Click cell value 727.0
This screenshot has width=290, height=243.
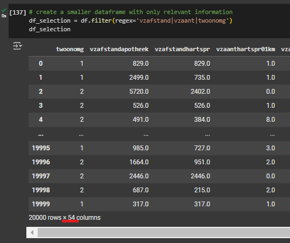[x=202, y=148]
